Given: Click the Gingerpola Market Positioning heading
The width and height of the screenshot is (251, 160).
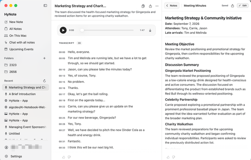Looking at the screenshot, I should coord(188,71).
